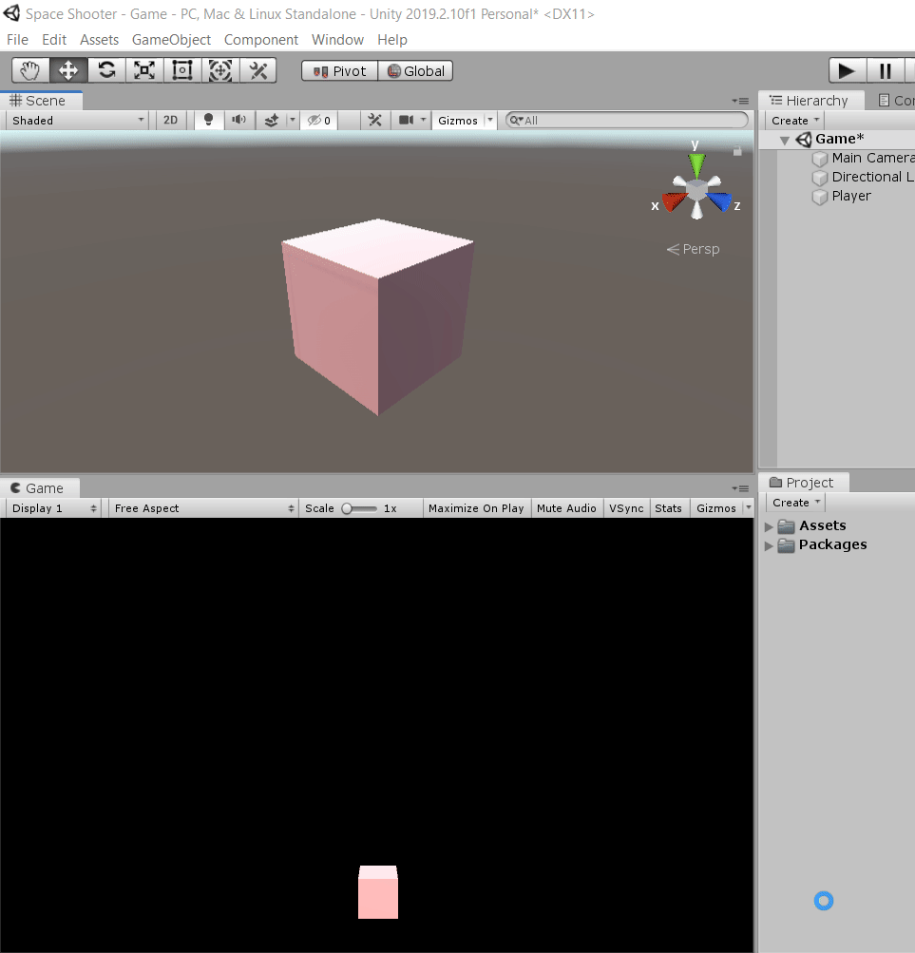Screen dimensions: 915x953
Task: Toggle scene audio
Action: pyautogui.click(x=239, y=121)
